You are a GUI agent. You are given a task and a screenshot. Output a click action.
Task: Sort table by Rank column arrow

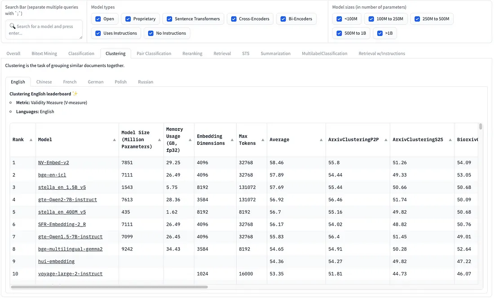tap(31, 140)
